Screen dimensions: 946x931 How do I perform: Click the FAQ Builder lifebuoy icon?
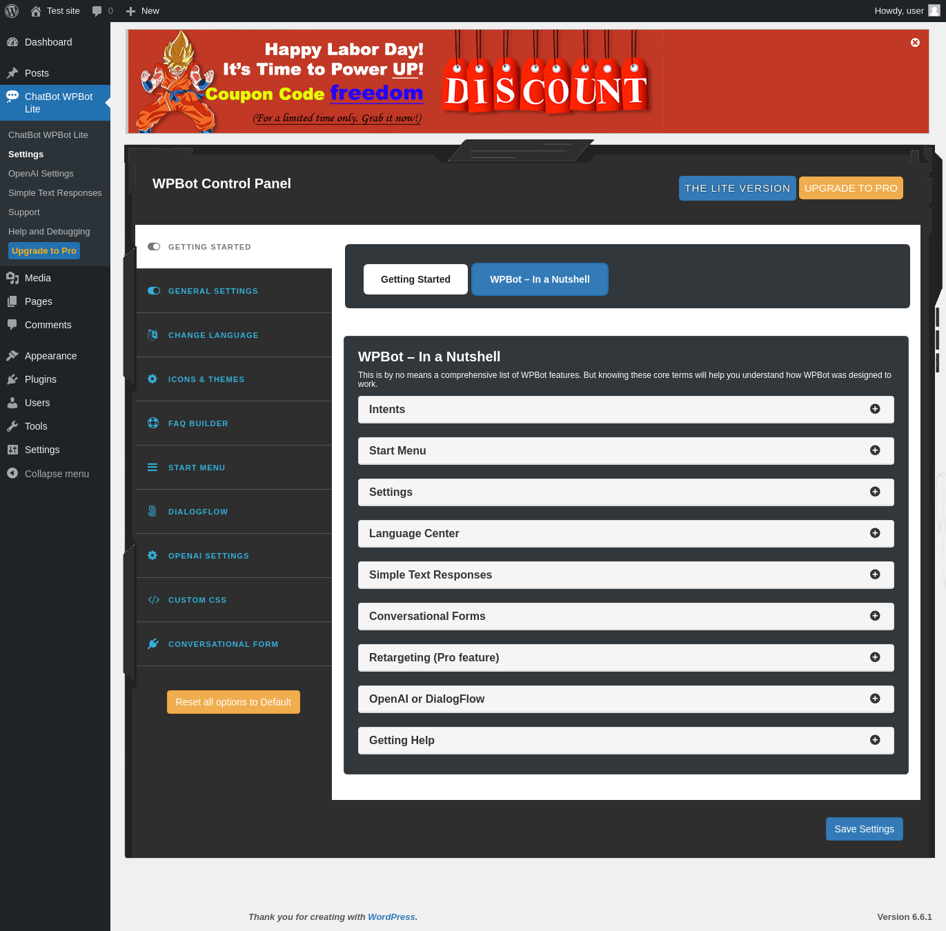pos(152,423)
